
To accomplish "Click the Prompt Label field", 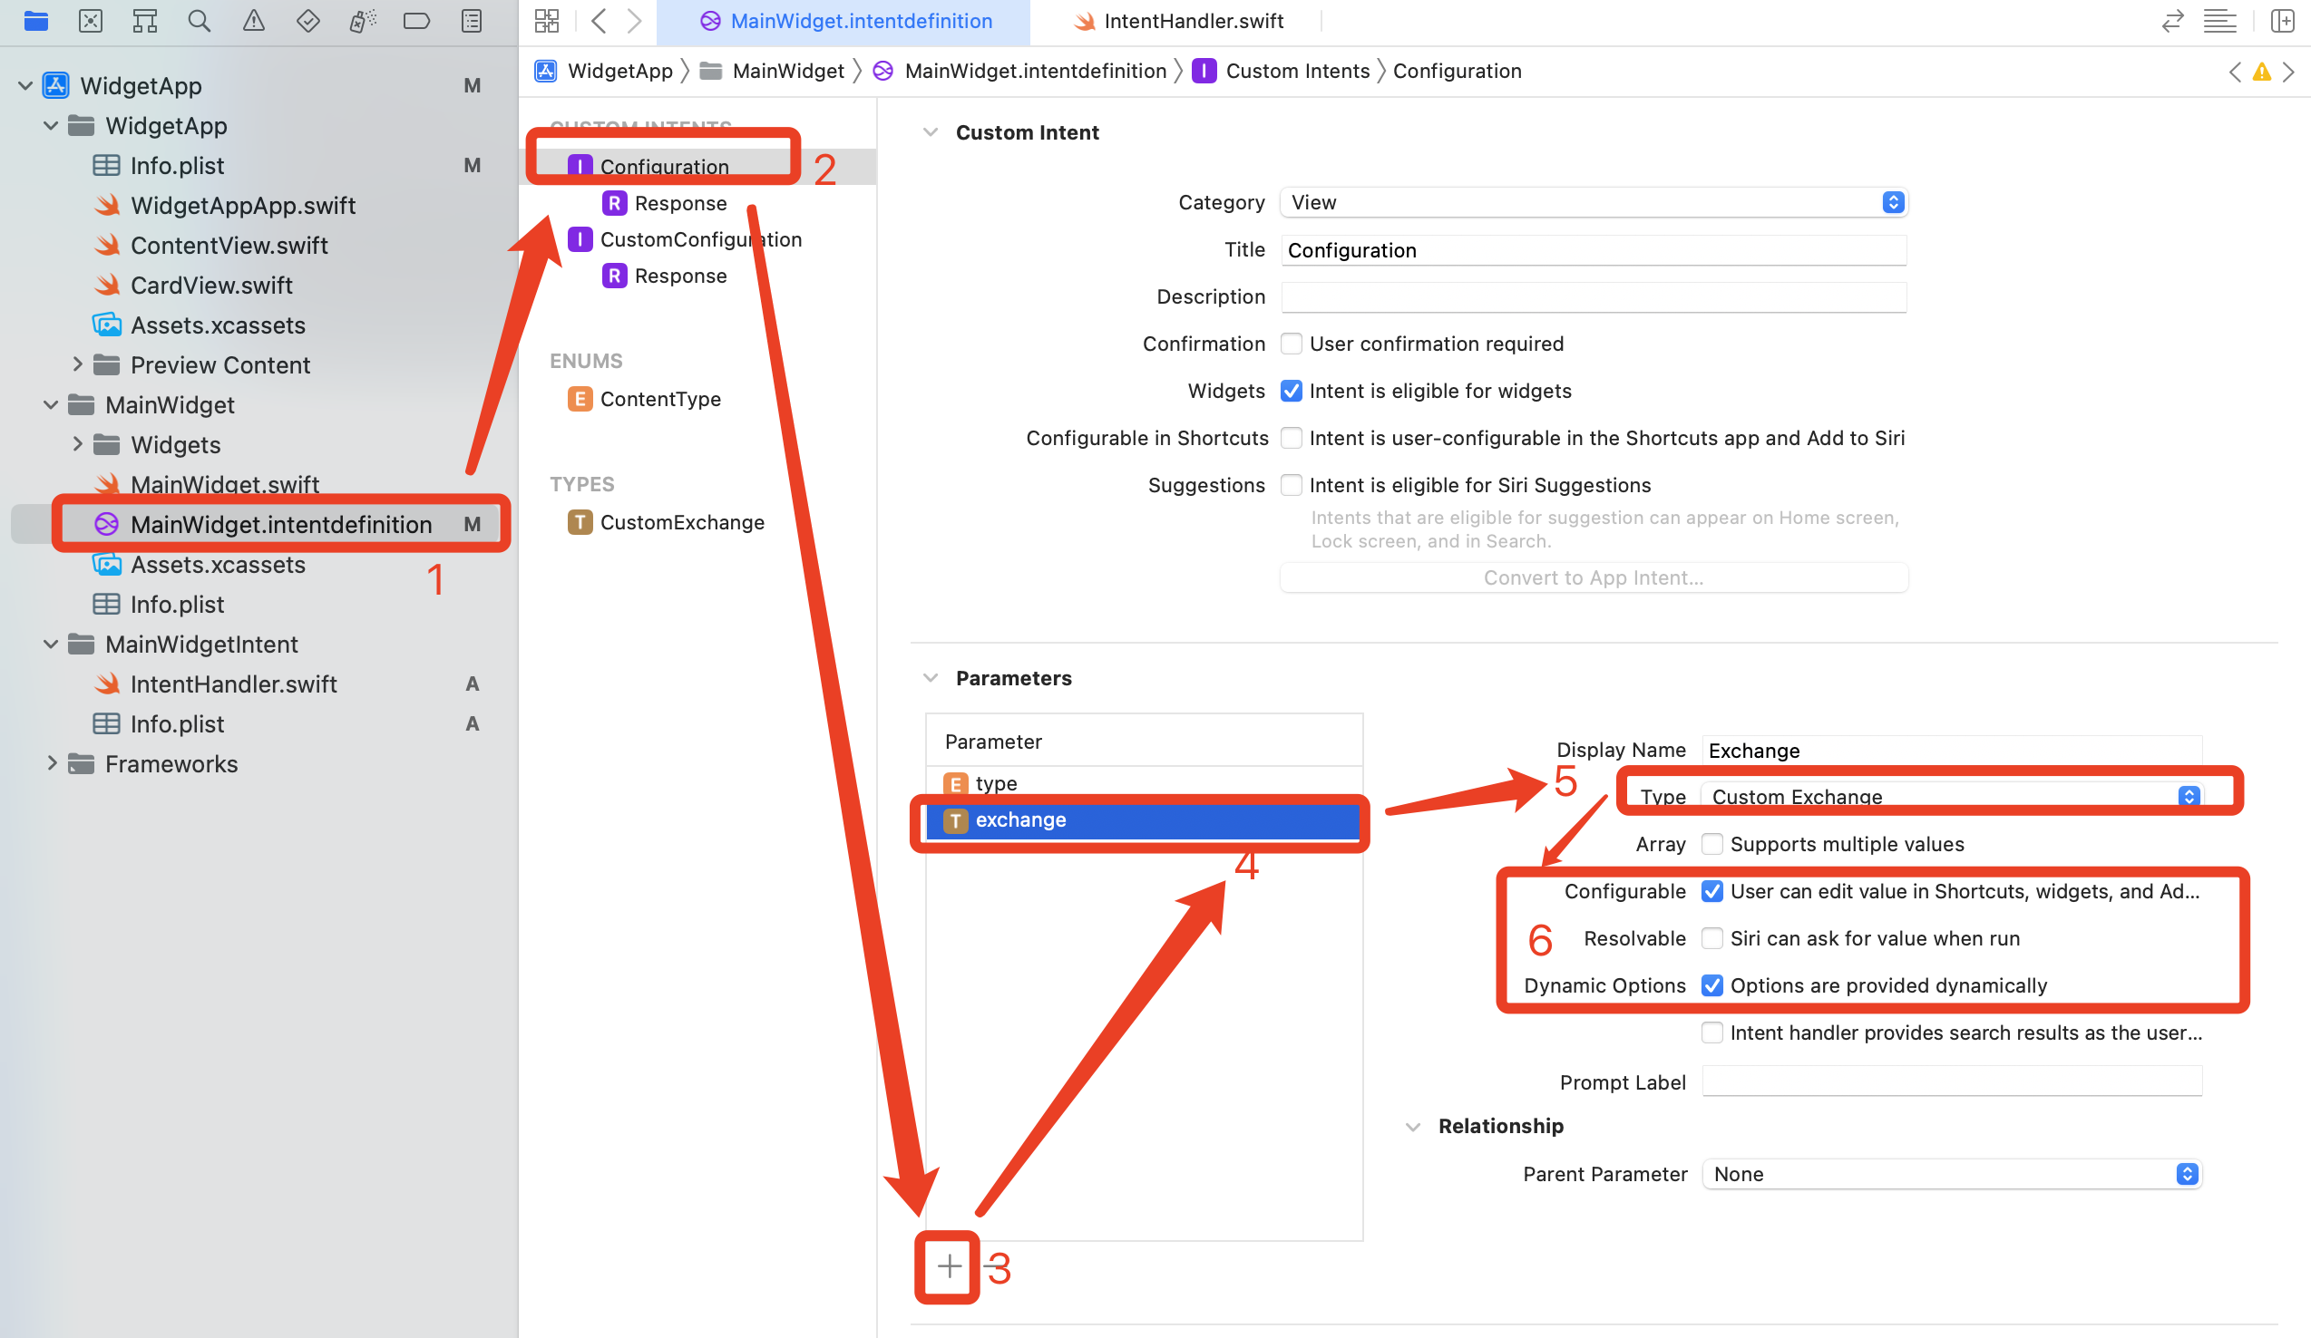I will point(1952,1081).
